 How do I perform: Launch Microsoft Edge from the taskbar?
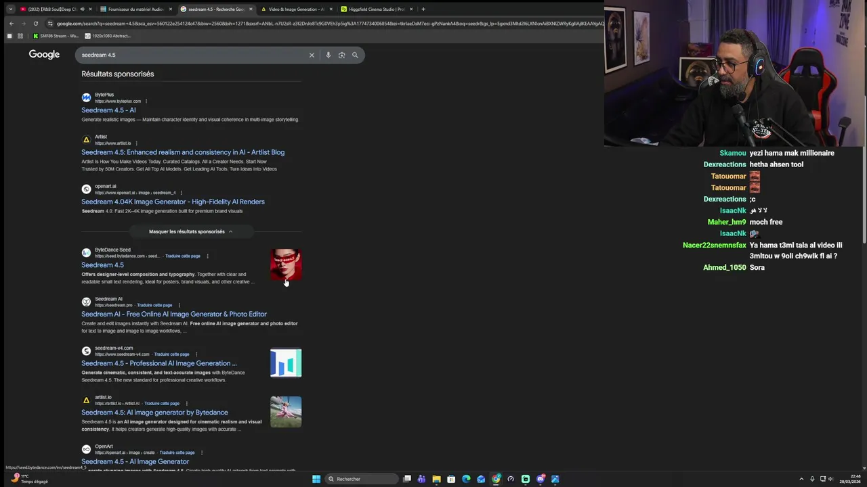[x=466, y=479]
